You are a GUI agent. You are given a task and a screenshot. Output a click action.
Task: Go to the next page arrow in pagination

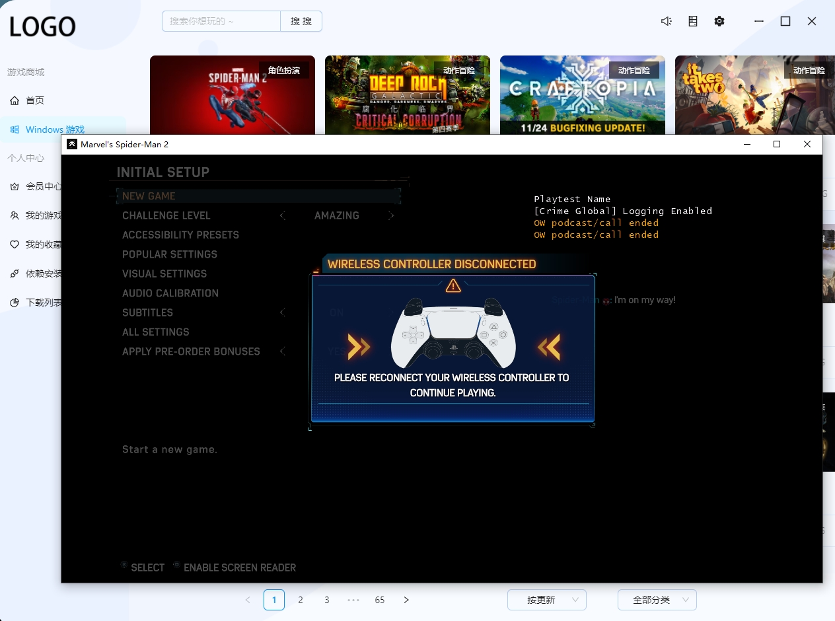point(406,600)
